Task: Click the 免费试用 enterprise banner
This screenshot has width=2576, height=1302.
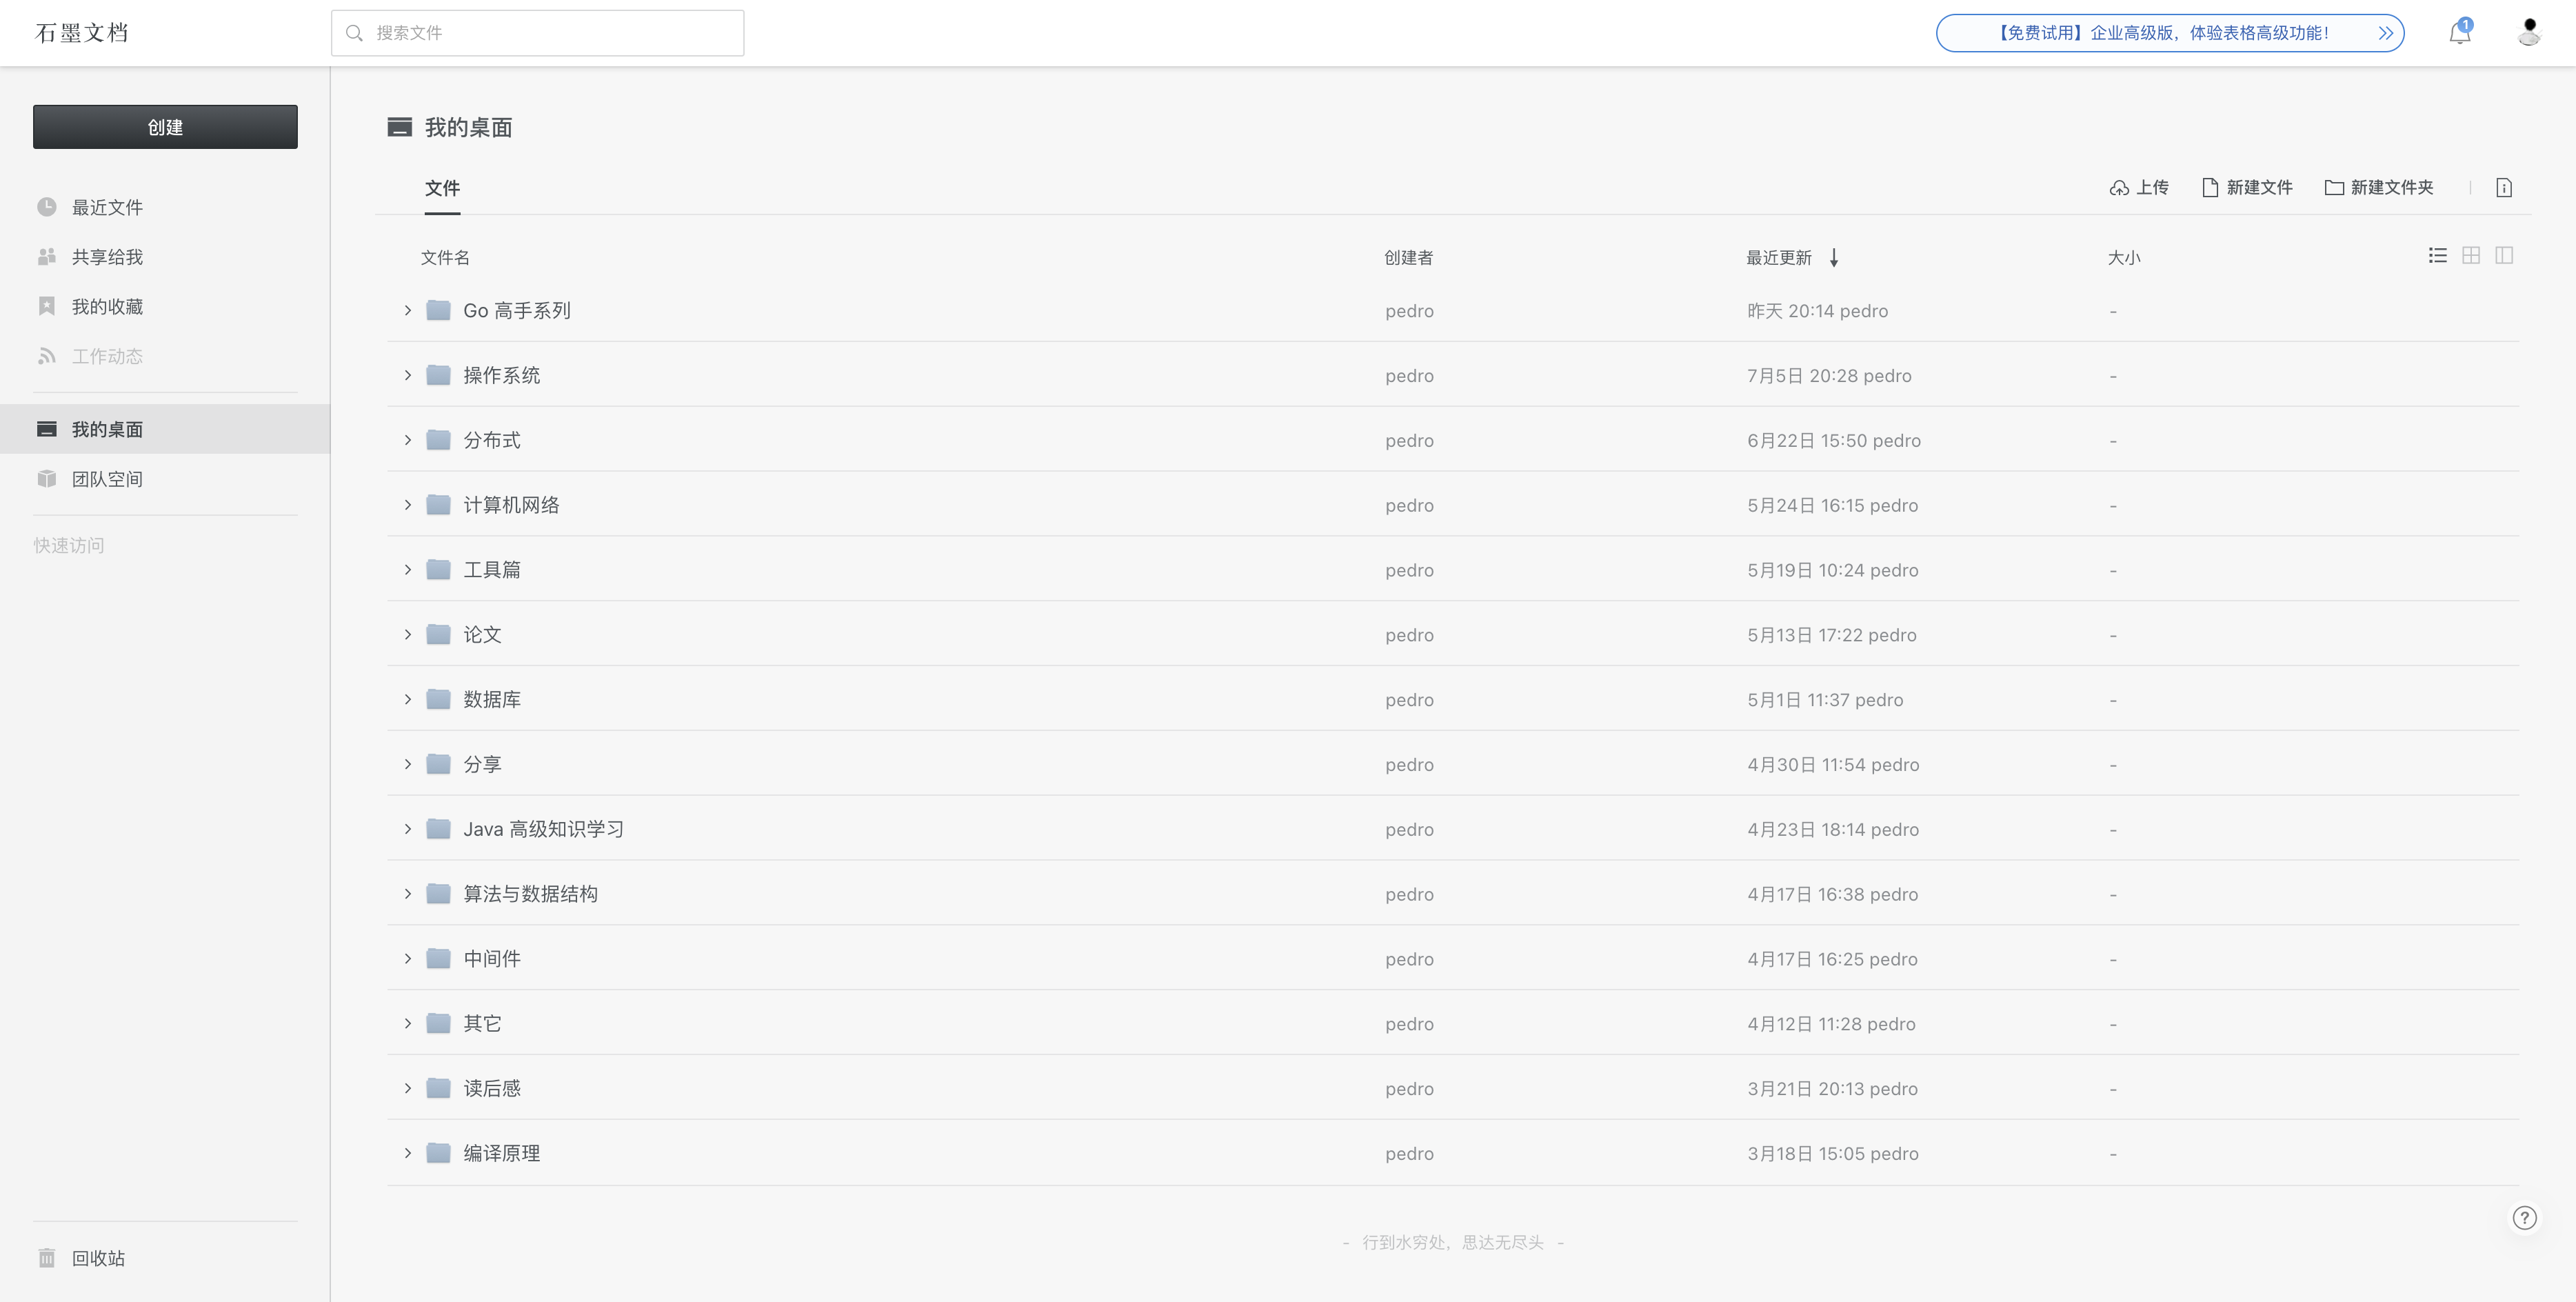Action: point(2169,33)
